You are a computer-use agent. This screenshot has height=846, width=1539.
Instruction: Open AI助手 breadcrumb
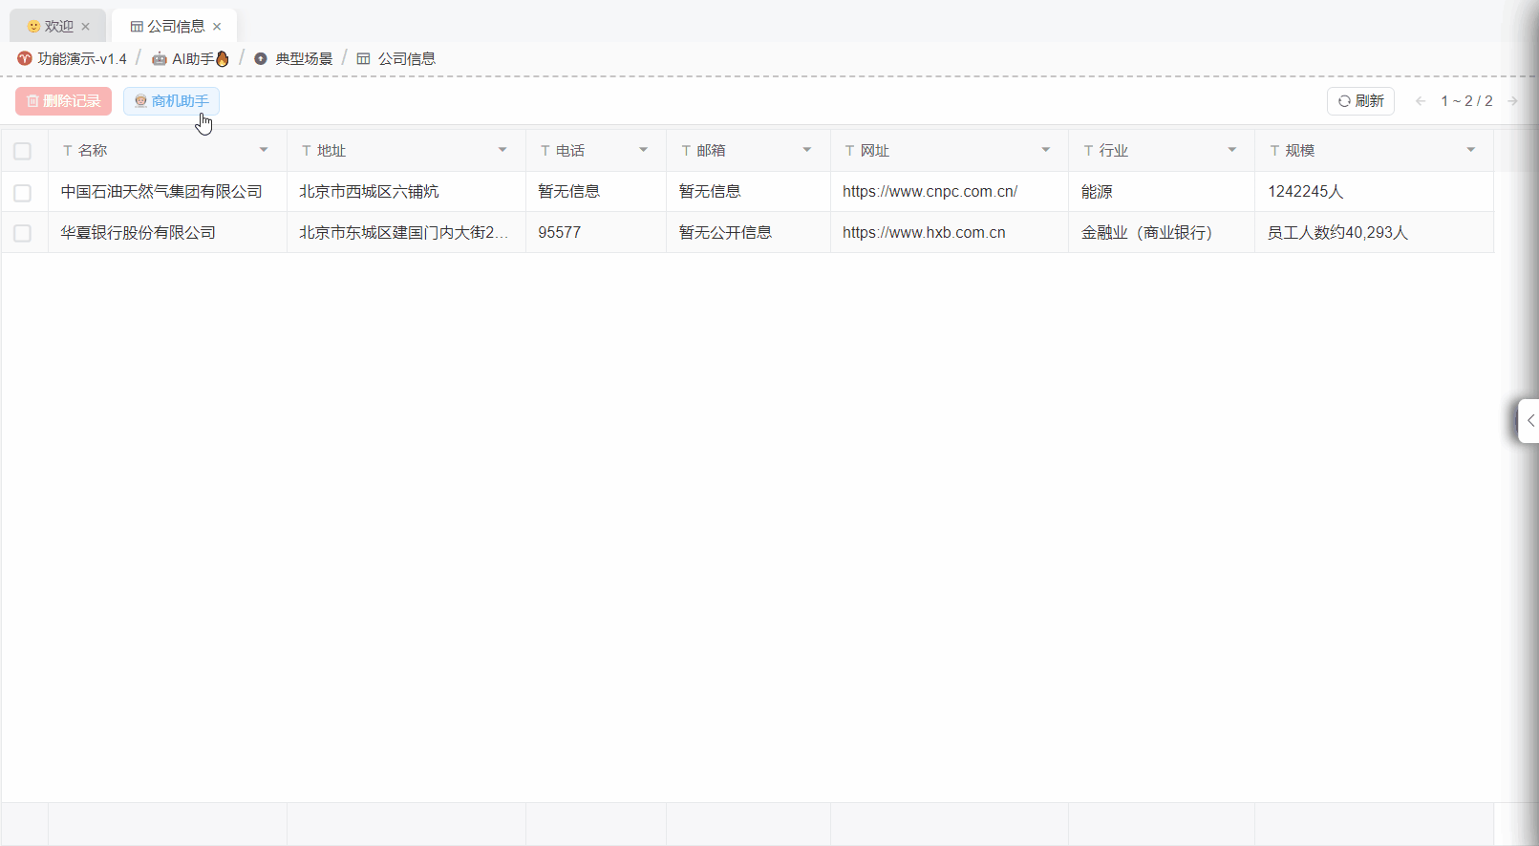(191, 59)
